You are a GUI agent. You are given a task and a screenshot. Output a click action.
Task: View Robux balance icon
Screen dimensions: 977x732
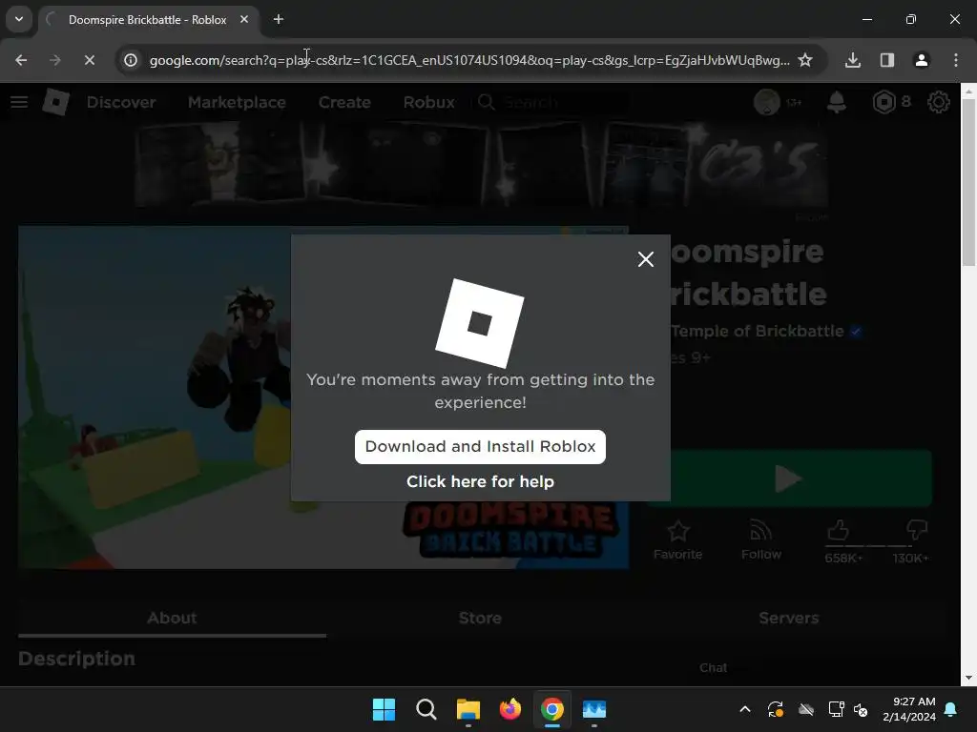pos(883,102)
